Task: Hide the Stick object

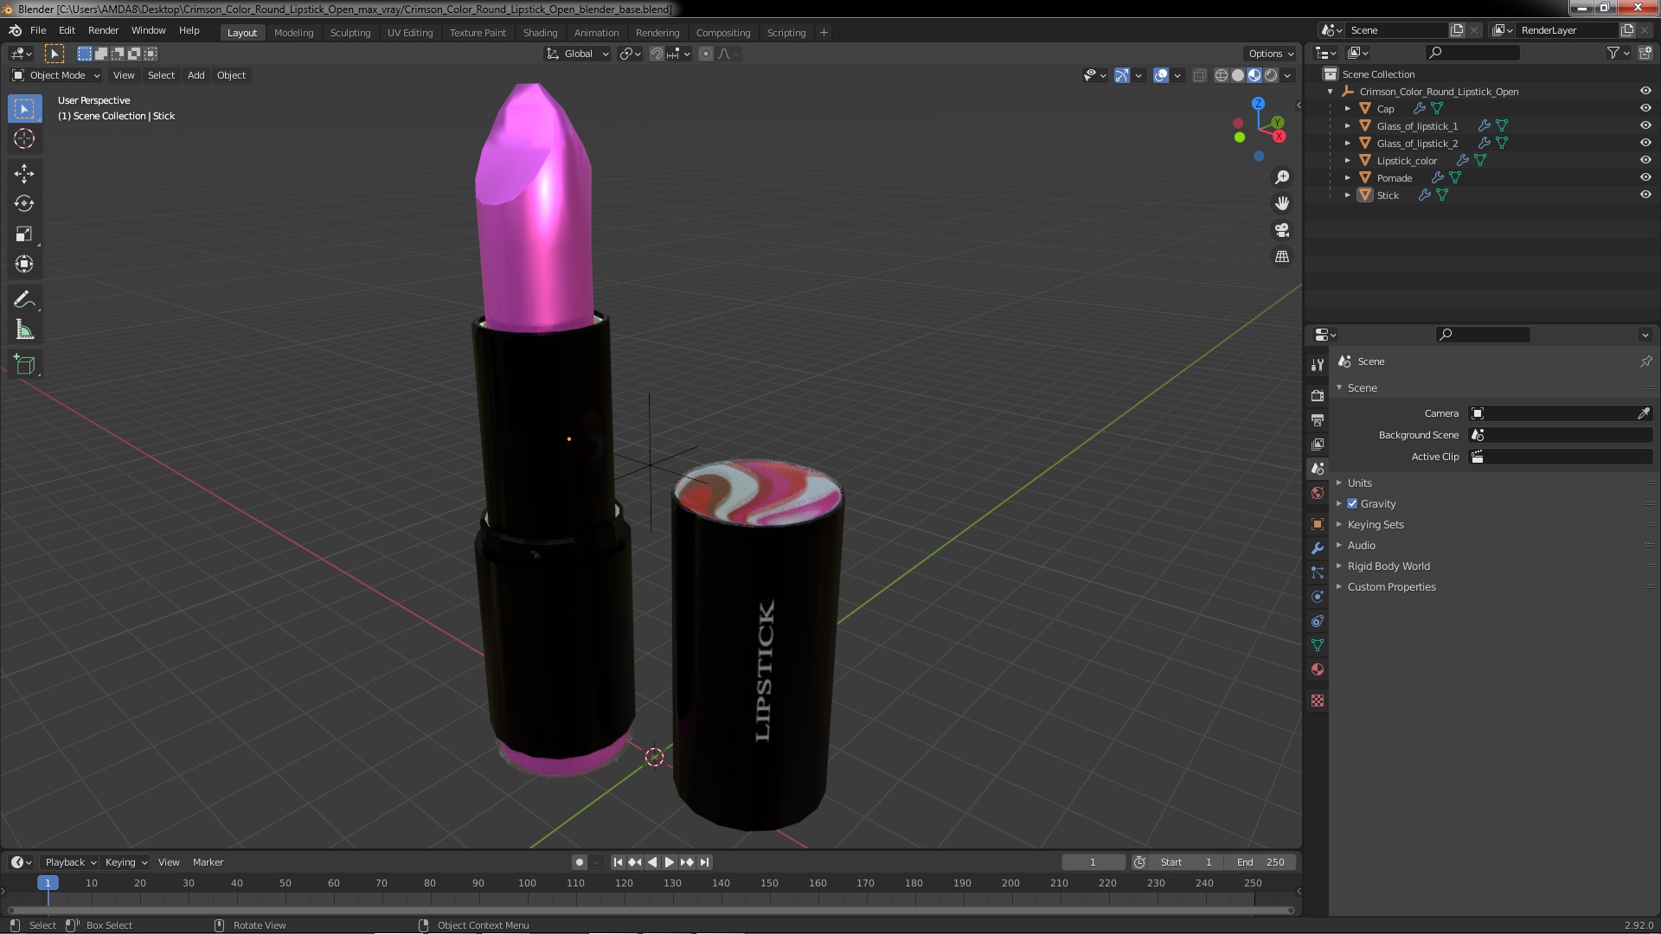Action: pos(1645,195)
